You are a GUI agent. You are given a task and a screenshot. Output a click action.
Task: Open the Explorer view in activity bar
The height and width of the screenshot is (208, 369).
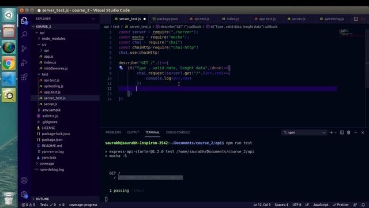(24, 21)
